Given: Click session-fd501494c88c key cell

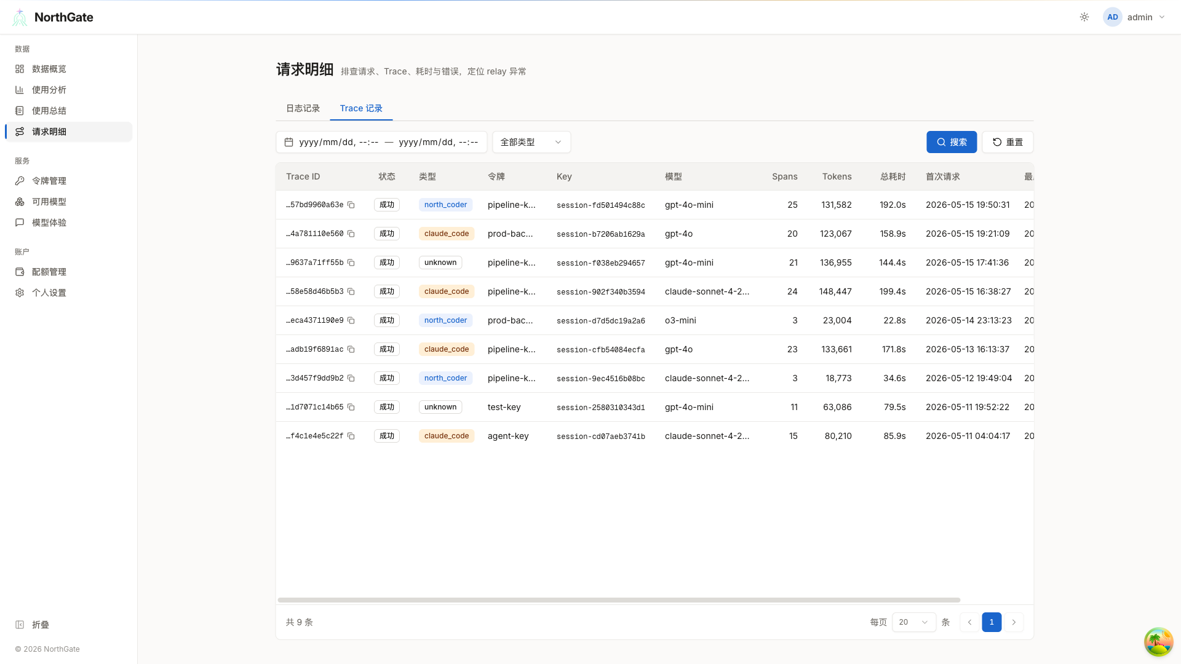Looking at the screenshot, I should pyautogui.click(x=601, y=205).
